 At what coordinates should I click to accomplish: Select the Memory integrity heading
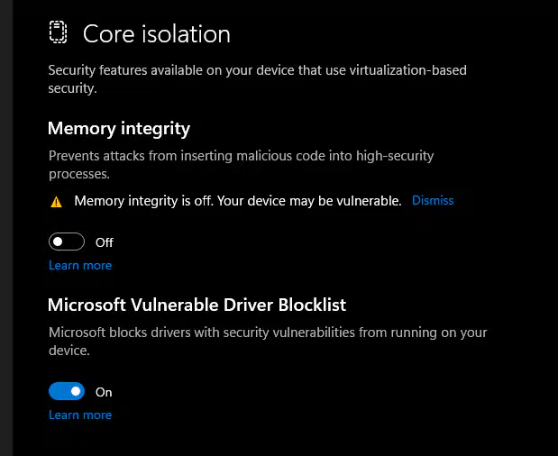click(119, 129)
